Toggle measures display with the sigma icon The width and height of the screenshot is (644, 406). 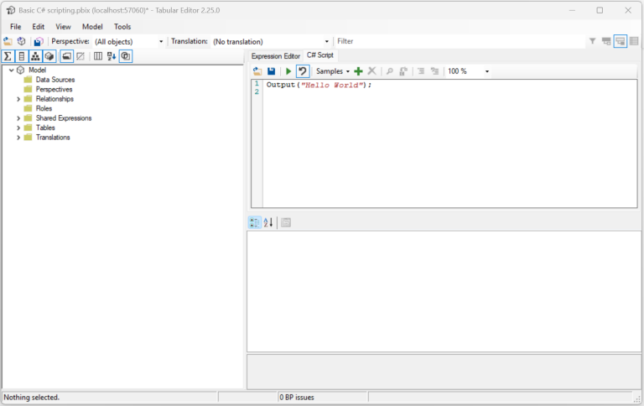(x=8, y=56)
